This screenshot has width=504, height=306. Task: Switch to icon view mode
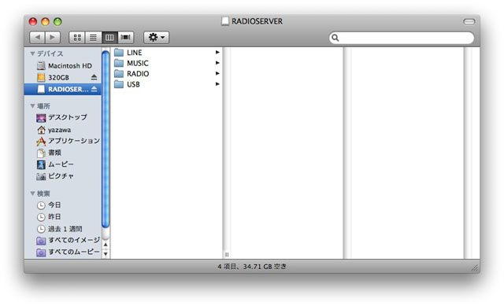click(x=77, y=38)
